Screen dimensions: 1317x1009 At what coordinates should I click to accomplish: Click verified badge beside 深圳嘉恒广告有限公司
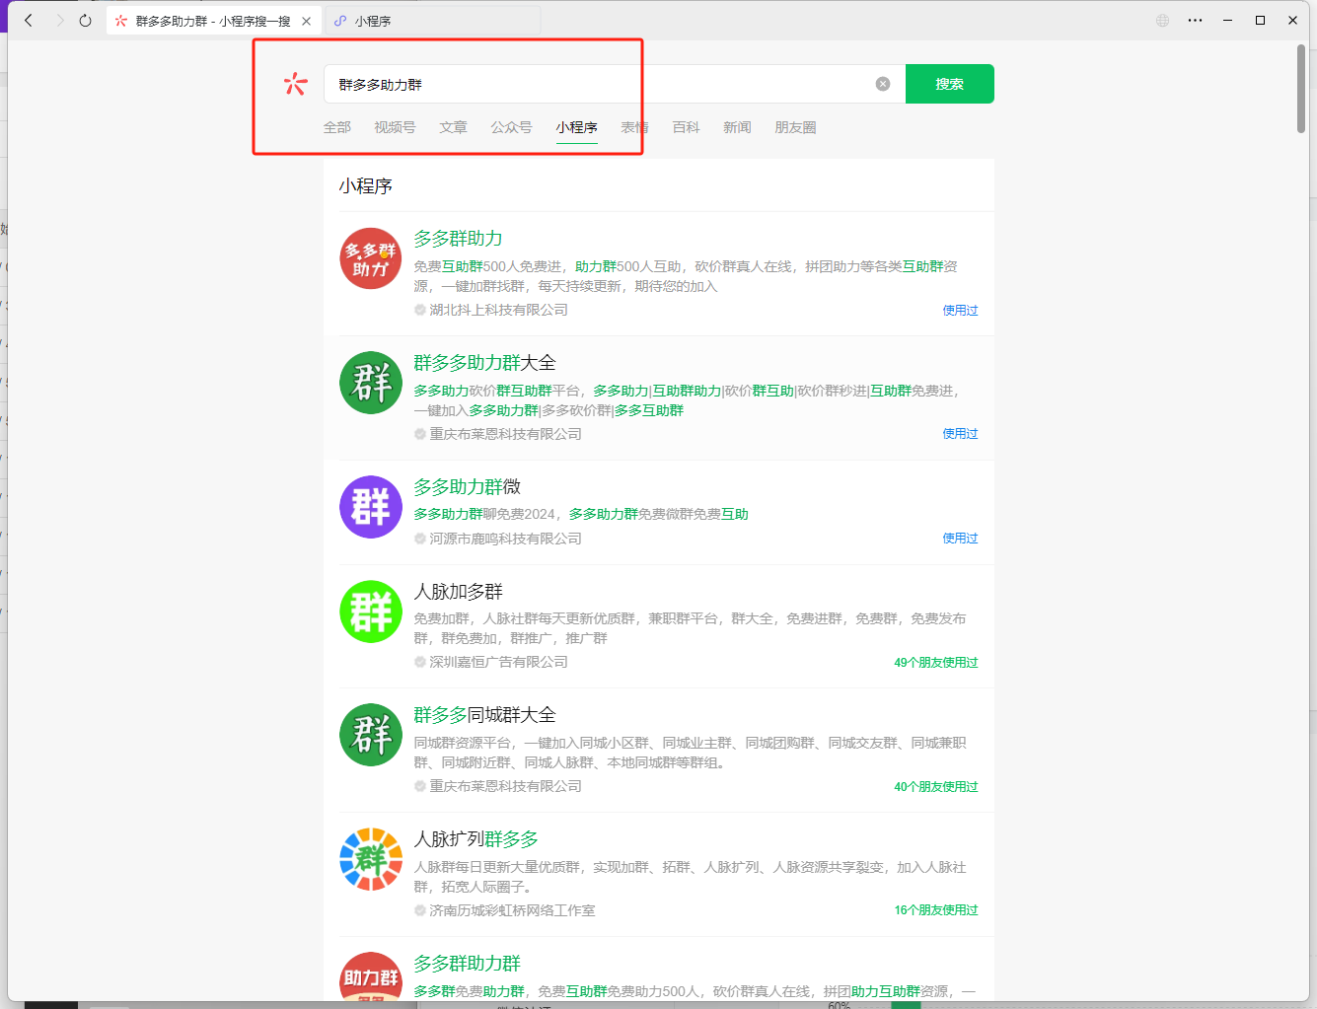[x=420, y=662]
